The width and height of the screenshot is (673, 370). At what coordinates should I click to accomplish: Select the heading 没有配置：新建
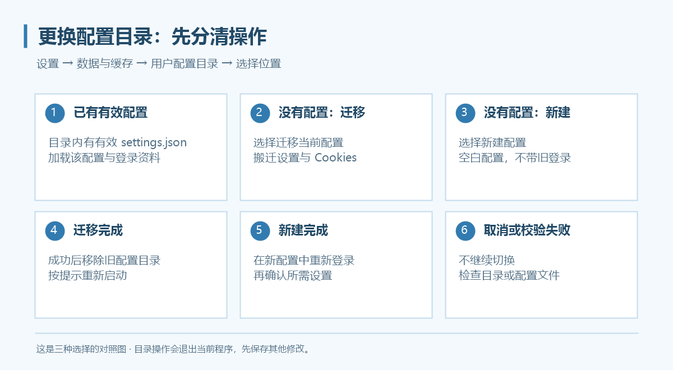527,113
